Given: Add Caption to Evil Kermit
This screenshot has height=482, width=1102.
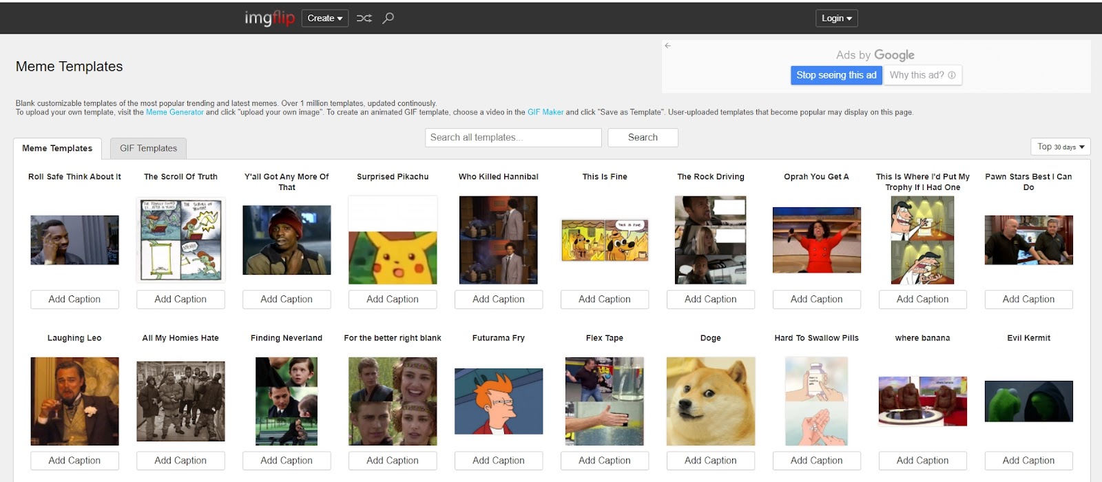Looking at the screenshot, I should (x=1029, y=460).
